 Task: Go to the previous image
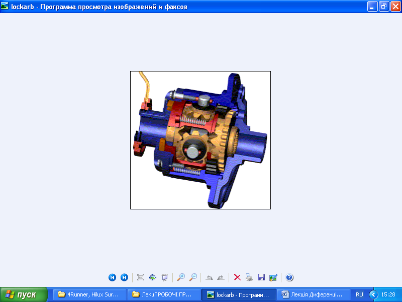coord(112,277)
